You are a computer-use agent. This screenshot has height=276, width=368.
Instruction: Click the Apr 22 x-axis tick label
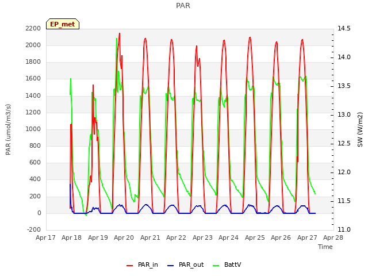177,237
